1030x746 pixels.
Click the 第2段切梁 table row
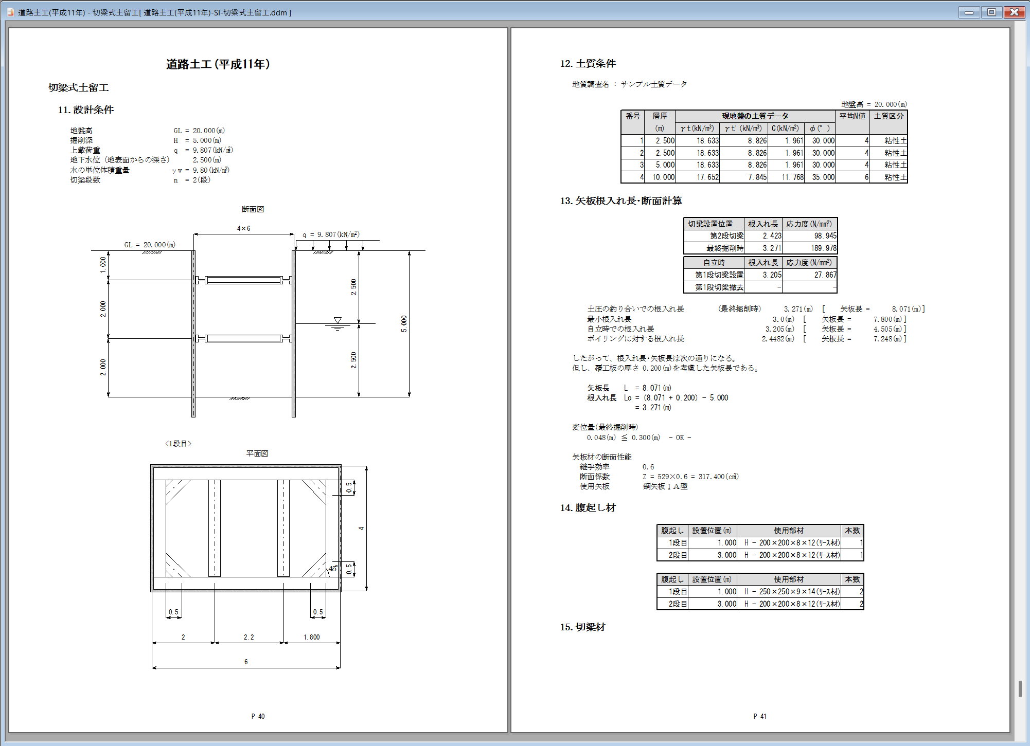(726, 236)
